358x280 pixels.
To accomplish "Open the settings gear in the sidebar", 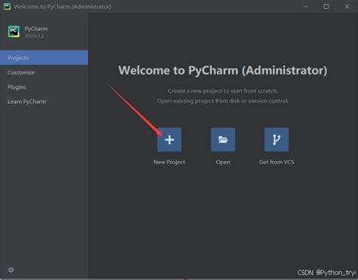I will click(11, 269).
